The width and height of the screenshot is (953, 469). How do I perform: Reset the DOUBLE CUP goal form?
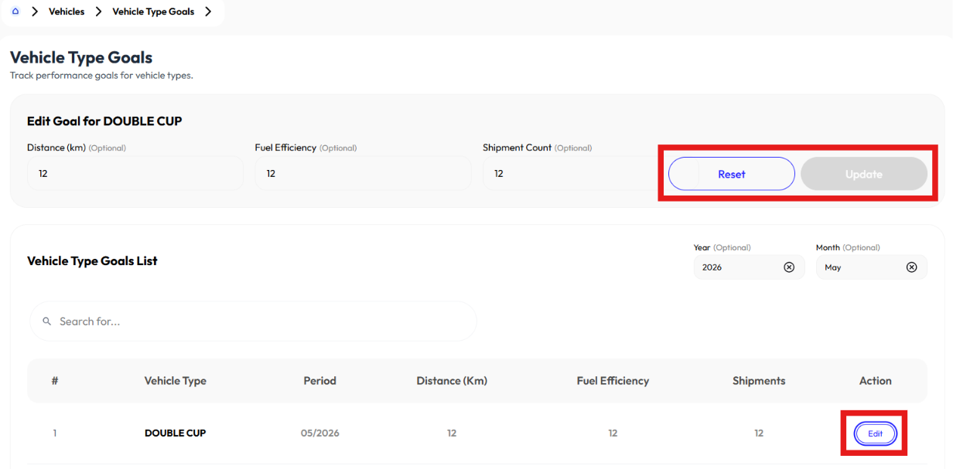(x=732, y=174)
